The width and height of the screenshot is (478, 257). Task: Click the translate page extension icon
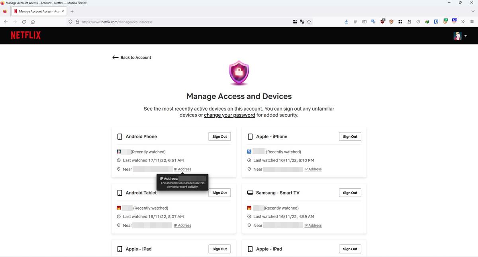(373, 21)
